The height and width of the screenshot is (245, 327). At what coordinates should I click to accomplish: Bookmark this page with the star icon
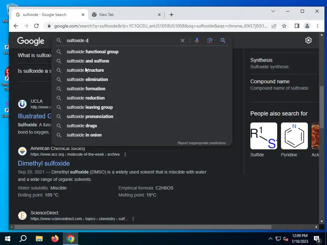tap(284, 26)
